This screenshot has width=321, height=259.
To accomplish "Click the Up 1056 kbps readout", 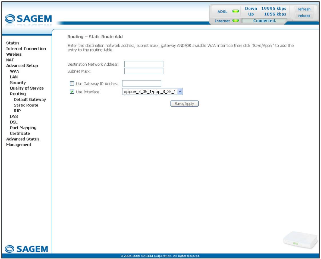I will 267,14.
